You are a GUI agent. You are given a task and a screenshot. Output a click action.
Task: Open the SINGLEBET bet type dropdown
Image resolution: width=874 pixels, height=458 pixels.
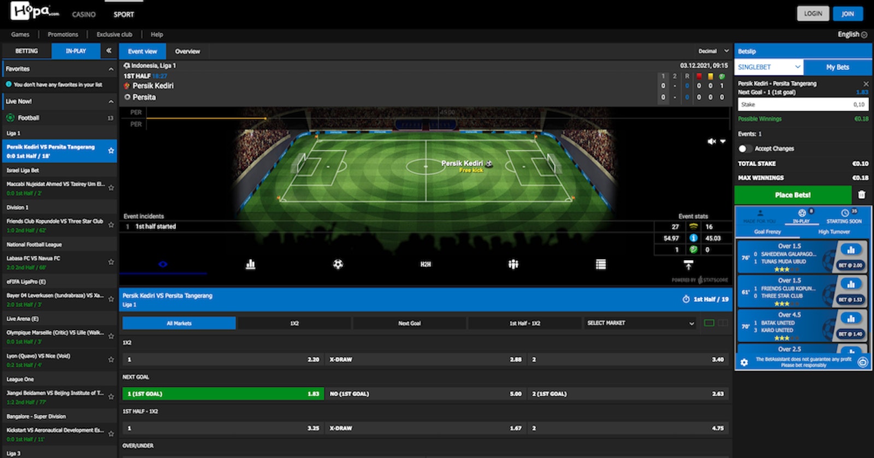pyautogui.click(x=769, y=67)
